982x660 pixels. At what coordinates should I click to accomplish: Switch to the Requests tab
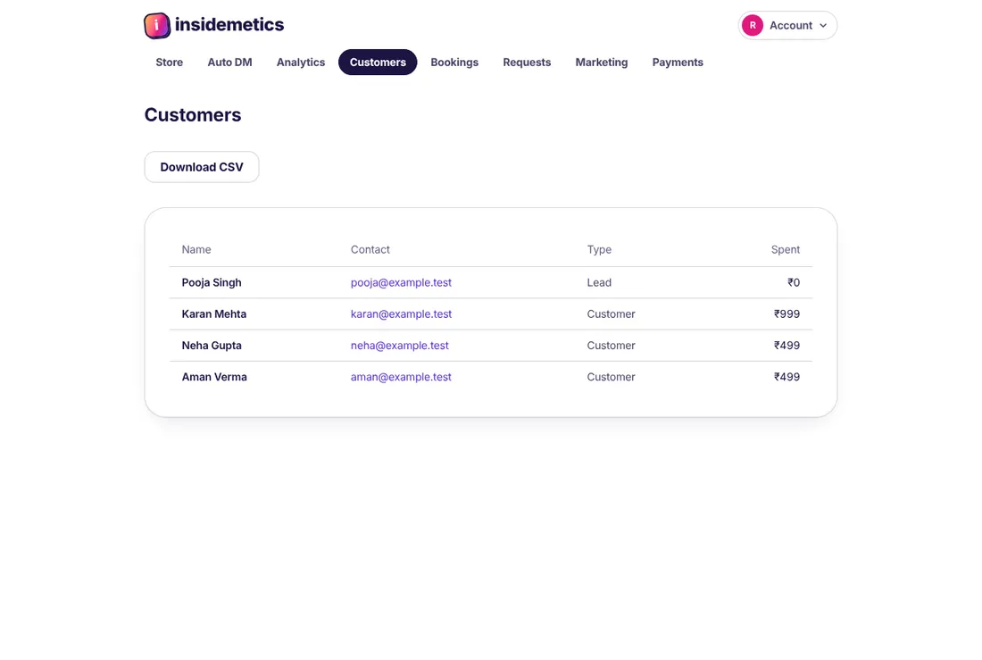(527, 62)
